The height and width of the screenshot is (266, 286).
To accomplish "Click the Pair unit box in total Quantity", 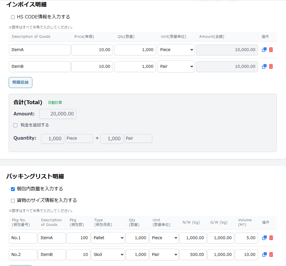I will (138, 138).
